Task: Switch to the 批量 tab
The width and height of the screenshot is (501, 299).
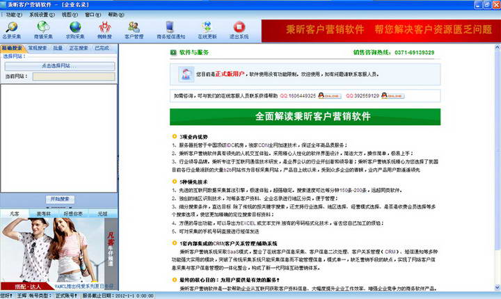Action: [58, 48]
